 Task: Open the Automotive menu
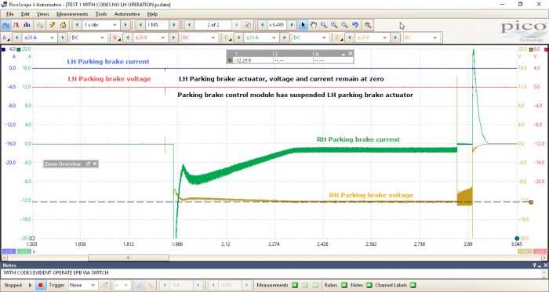click(x=127, y=14)
